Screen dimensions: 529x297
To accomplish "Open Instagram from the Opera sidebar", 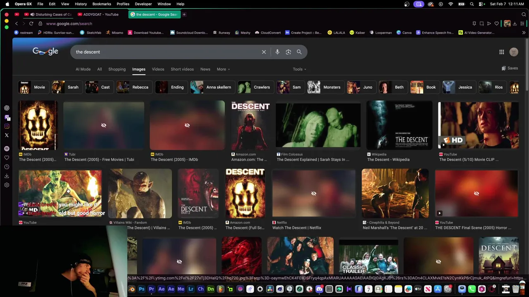I will [7, 126].
